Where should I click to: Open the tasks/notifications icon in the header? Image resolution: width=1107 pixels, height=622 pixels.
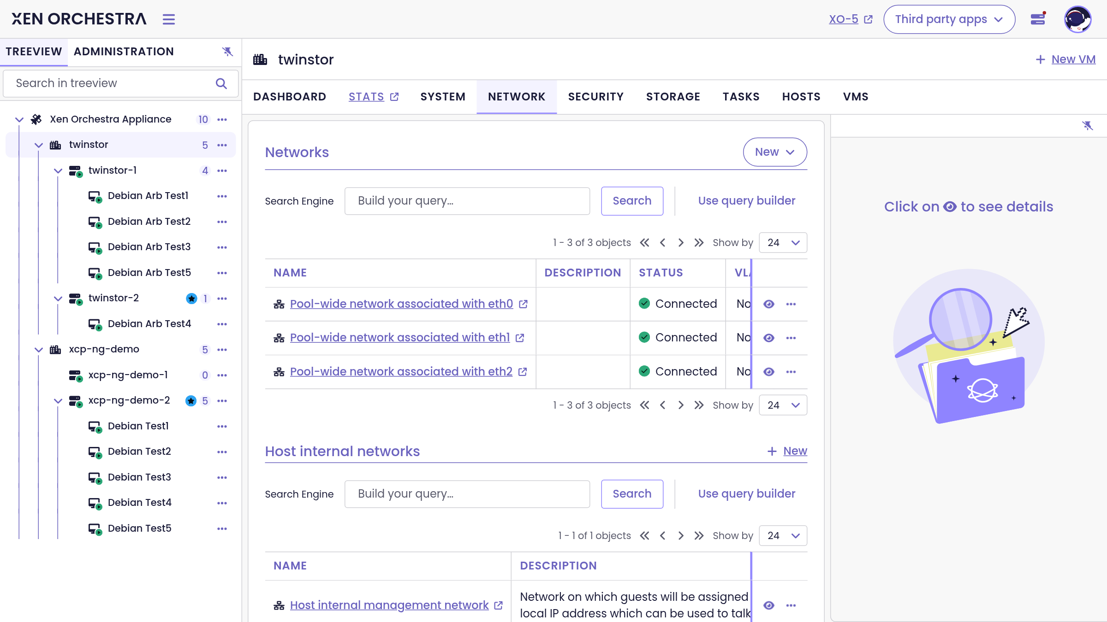pos(1038,19)
